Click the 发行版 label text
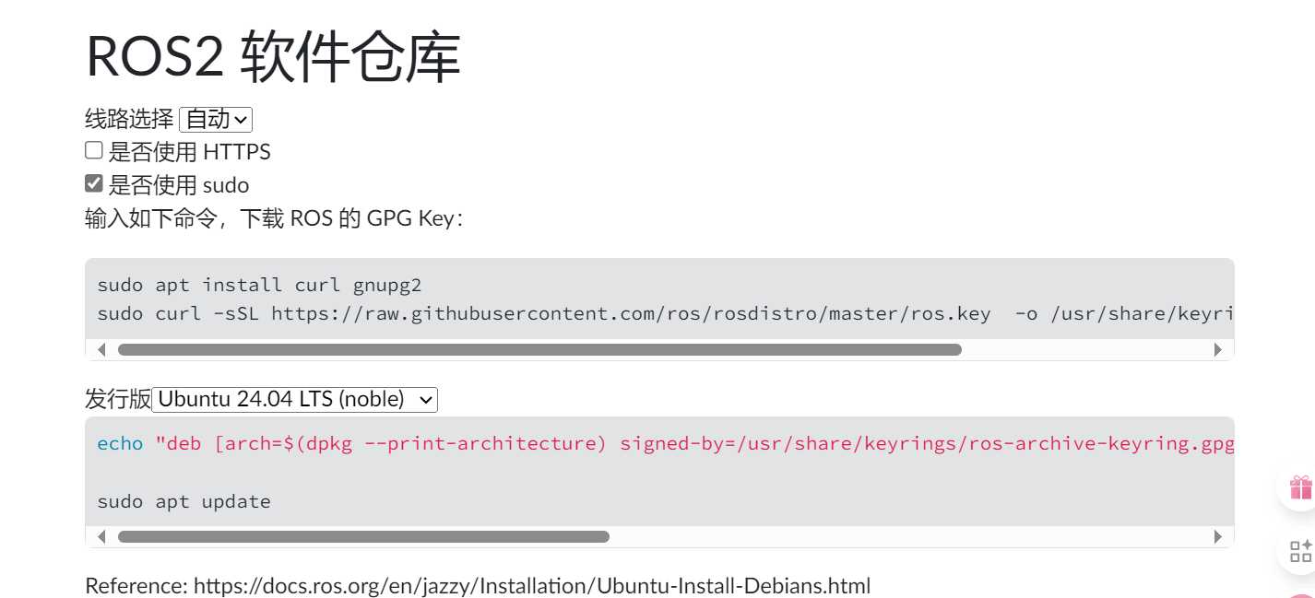1315x598 pixels. coord(117,398)
